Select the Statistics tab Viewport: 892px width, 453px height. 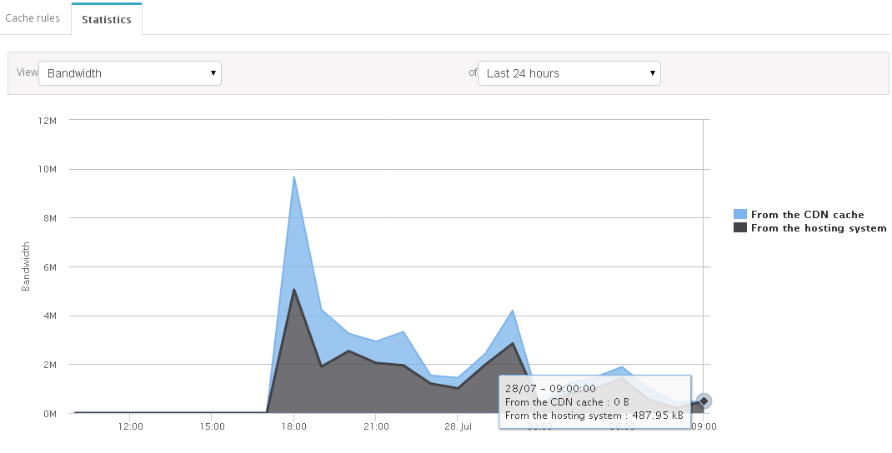click(x=107, y=19)
